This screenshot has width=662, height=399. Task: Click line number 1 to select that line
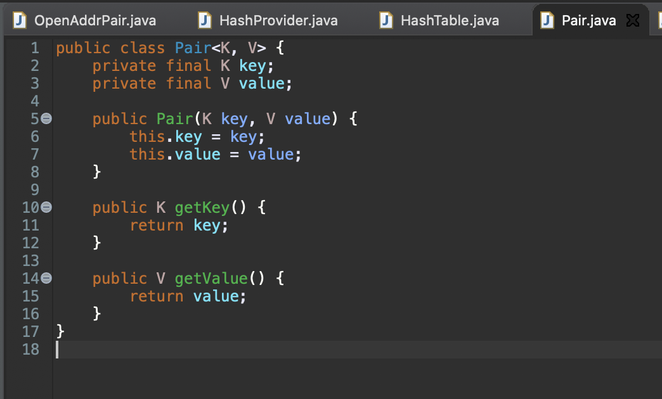click(35, 47)
